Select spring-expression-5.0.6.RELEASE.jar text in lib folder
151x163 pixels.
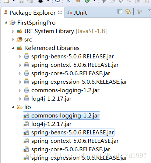(x=79, y=158)
